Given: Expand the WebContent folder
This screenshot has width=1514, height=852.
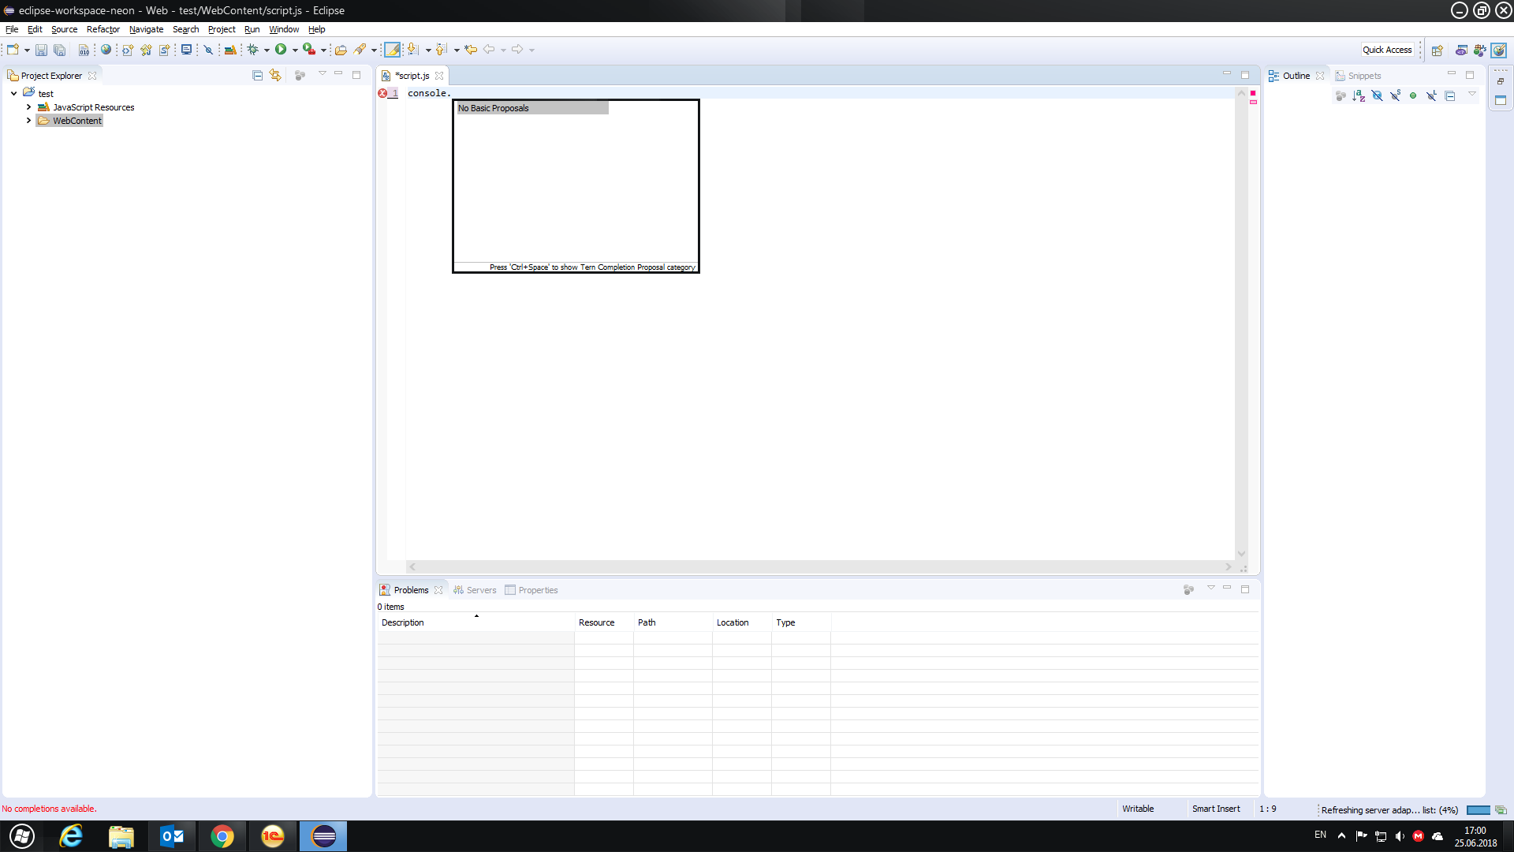Looking at the screenshot, I should point(29,121).
